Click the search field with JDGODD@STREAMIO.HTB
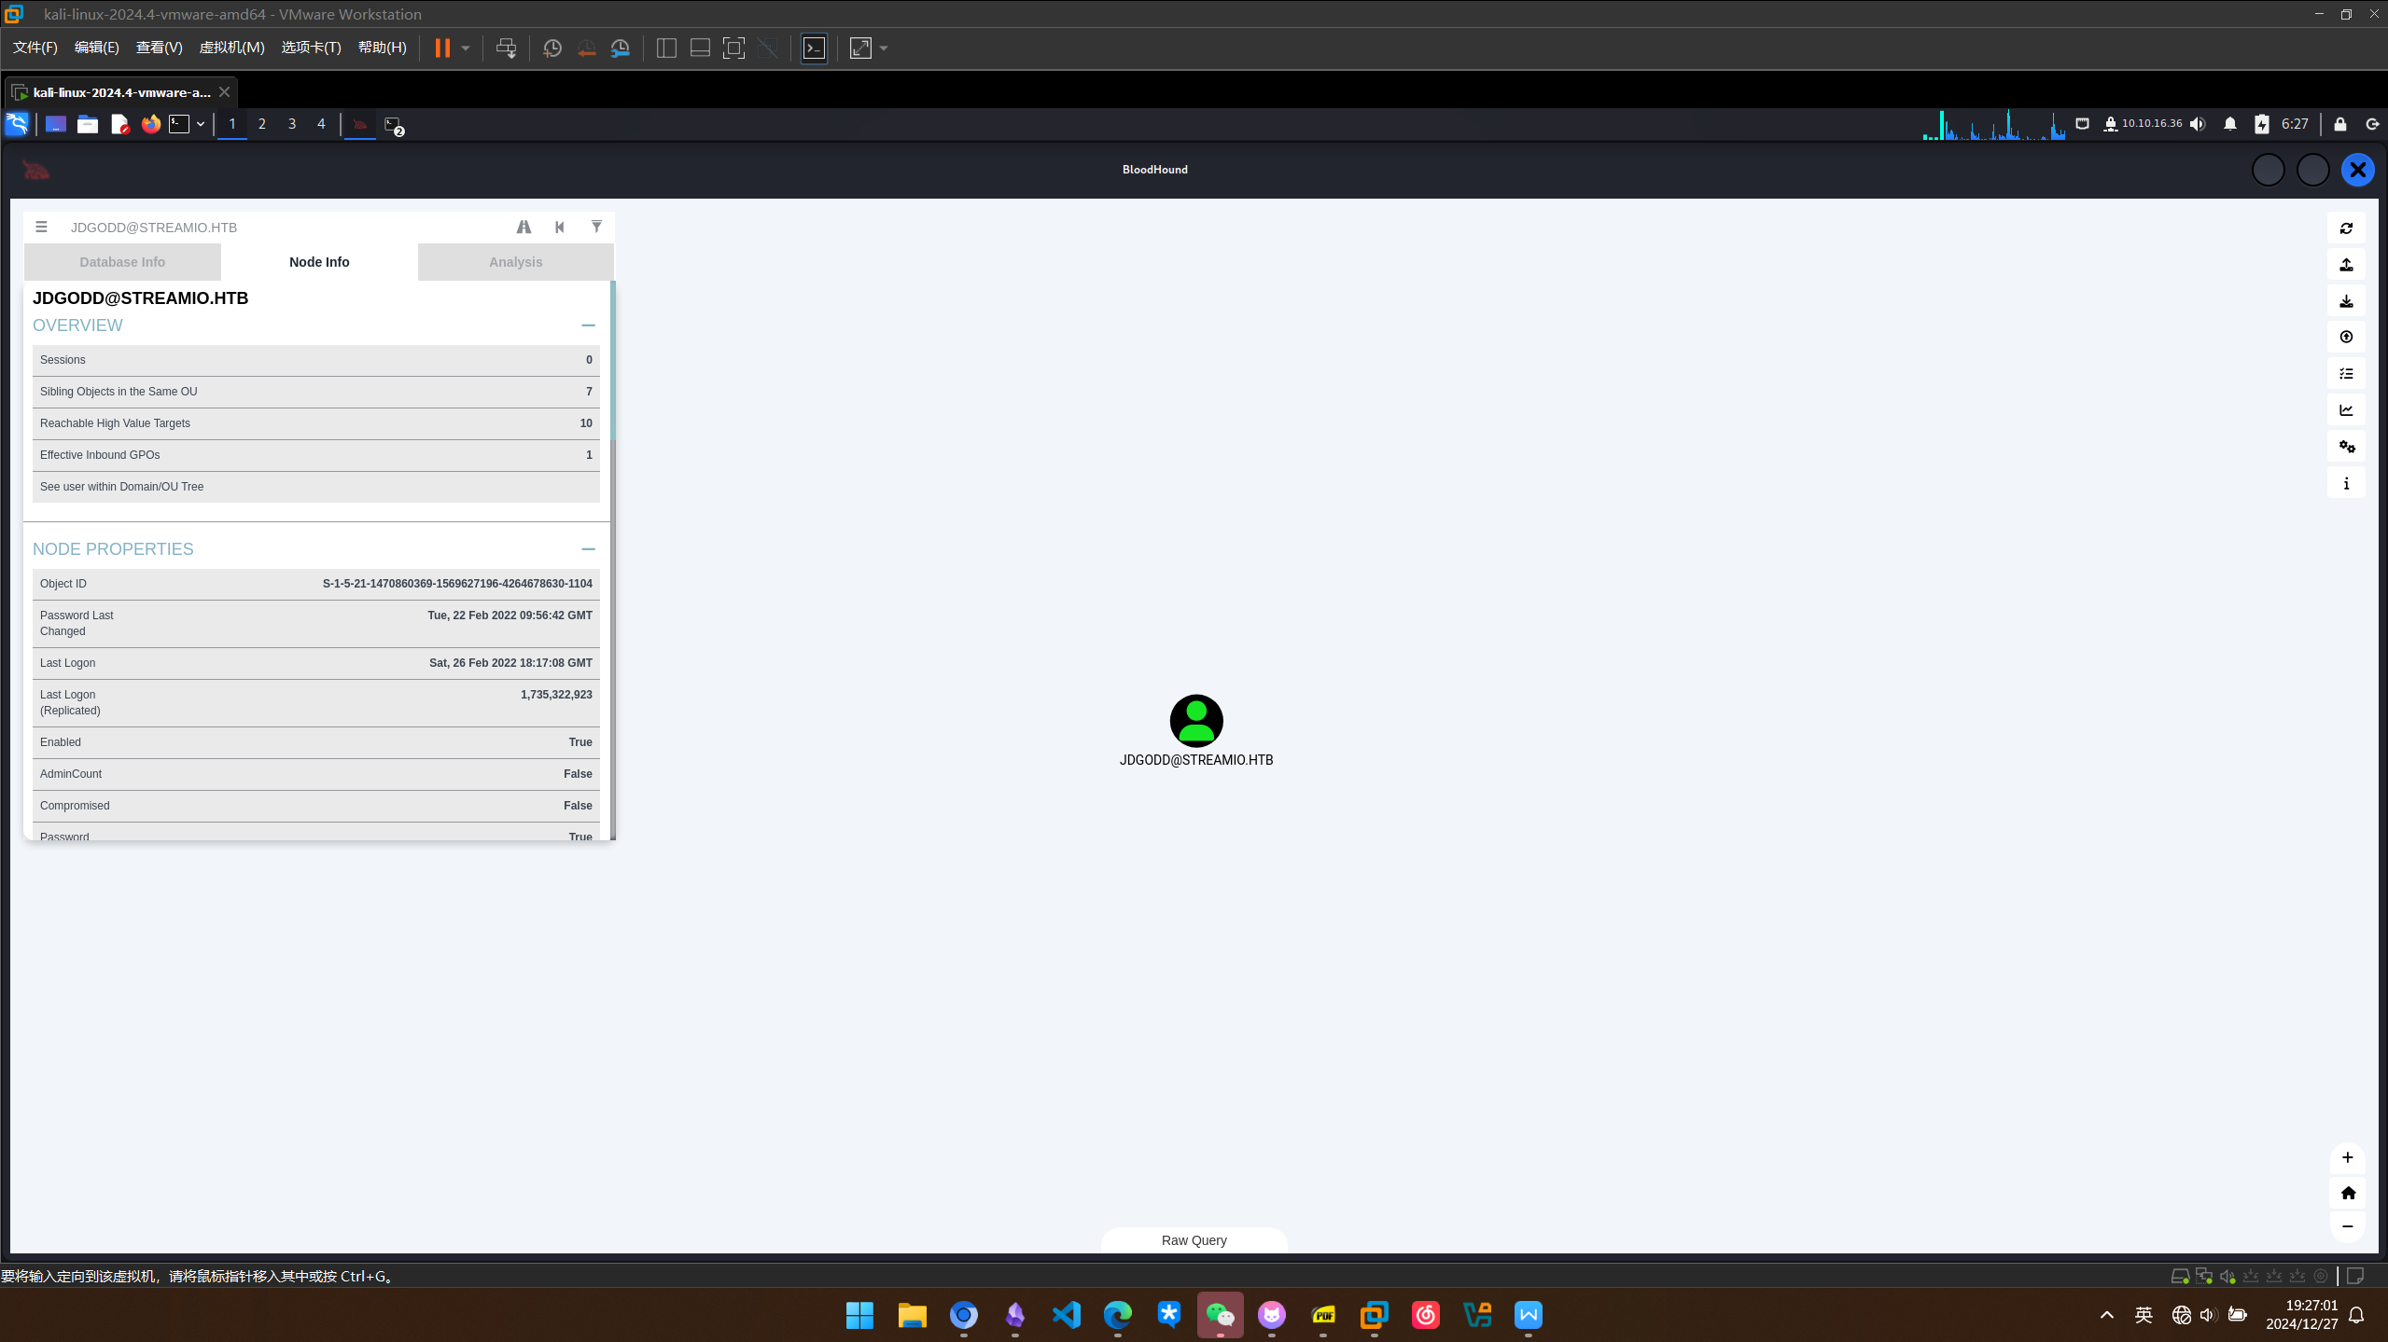Image resolution: width=2388 pixels, height=1342 pixels. 280,227
